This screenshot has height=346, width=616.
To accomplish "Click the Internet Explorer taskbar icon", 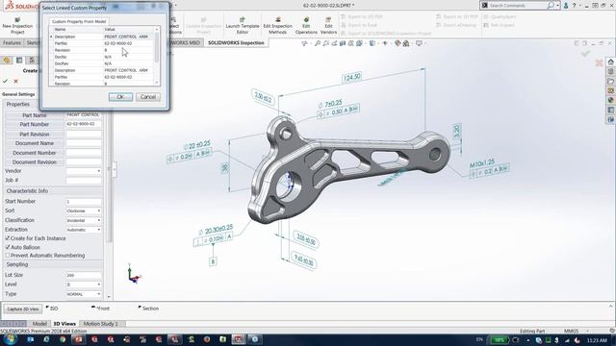I will click(46, 339).
